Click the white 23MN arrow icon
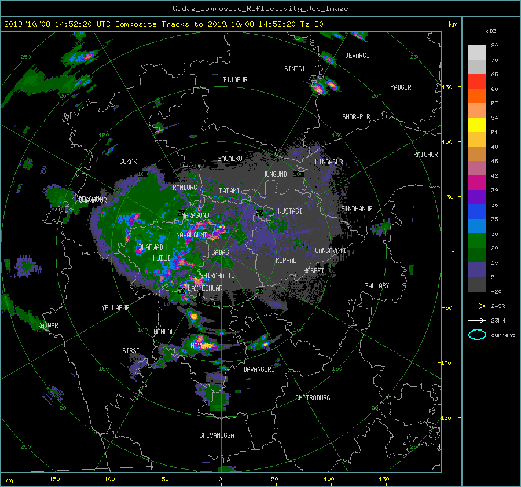 477,320
